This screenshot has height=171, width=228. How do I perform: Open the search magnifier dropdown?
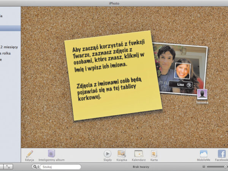tap(36, 167)
